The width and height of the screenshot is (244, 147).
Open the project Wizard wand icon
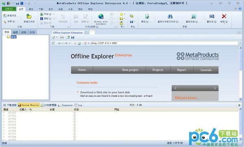pyautogui.click(x=5, y=21)
